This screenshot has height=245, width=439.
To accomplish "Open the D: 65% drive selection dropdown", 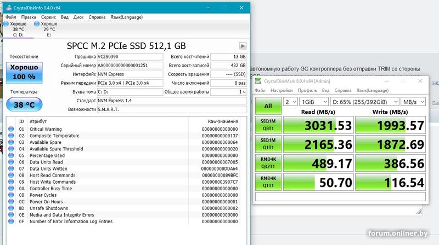I will (x=364, y=102).
